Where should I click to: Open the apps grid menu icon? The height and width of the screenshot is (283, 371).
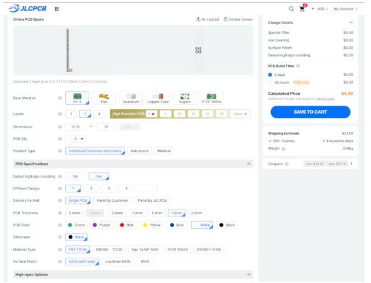tap(56, 9)
